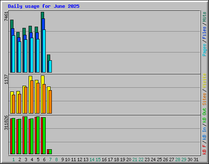This screenshot has width=209, height=164.
Task: Click day 1 on the x-axis
Action: pos(13,159)
